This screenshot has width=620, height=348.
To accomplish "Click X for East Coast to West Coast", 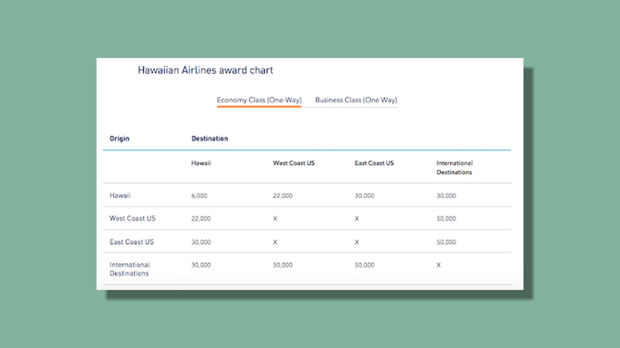I will [275, 242].
